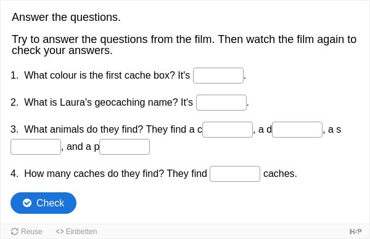Screen dimensions: 370x239
Task: Select the blank for the animal starting with s
Action: 36,147
